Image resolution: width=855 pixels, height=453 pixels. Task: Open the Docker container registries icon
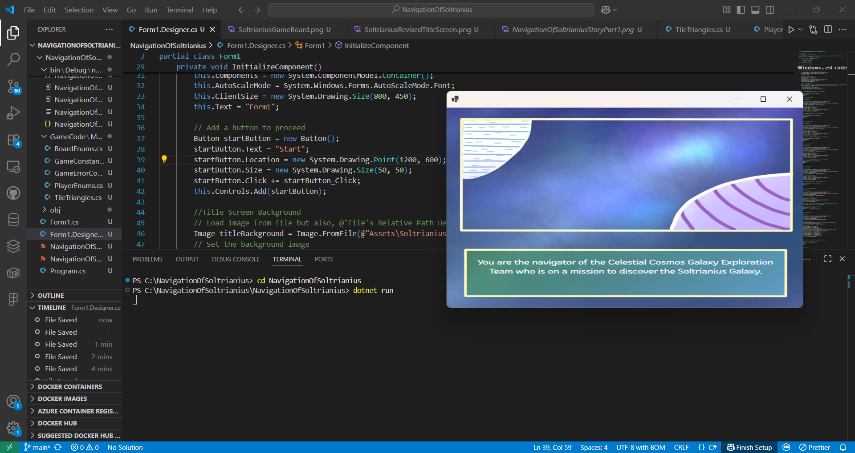14,273
